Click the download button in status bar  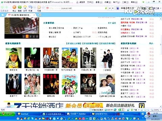(134, 110)
